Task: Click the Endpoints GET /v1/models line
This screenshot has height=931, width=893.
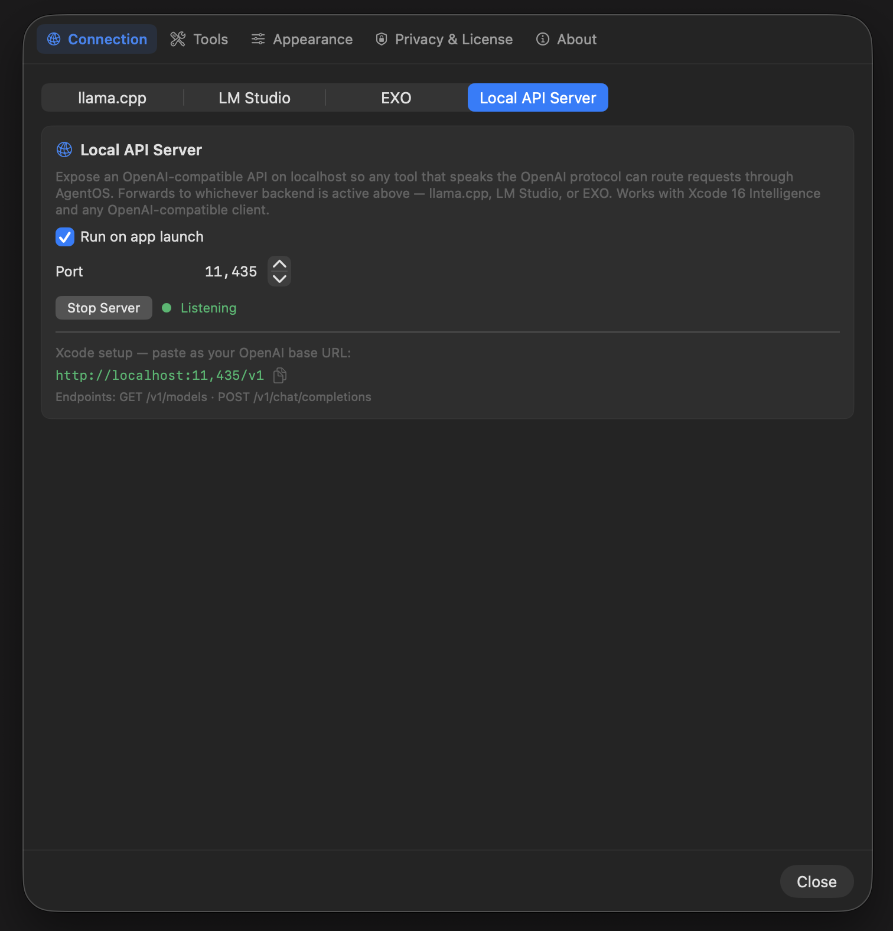Action: 213,397
